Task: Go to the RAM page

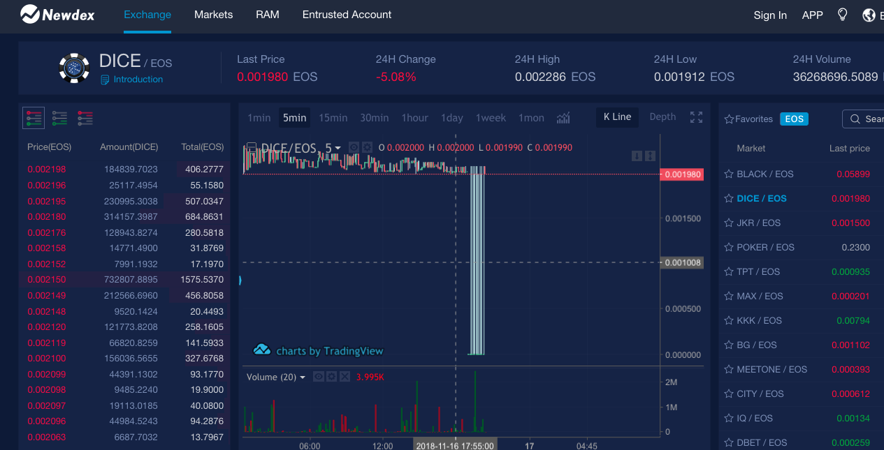Action: click(x=268, y=15)
